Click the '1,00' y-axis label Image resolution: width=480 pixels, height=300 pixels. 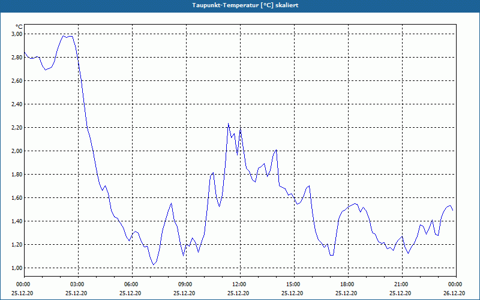[17, 268]
